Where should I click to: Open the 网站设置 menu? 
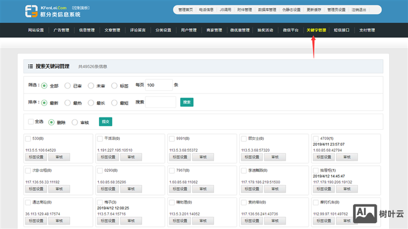[36, 30]
